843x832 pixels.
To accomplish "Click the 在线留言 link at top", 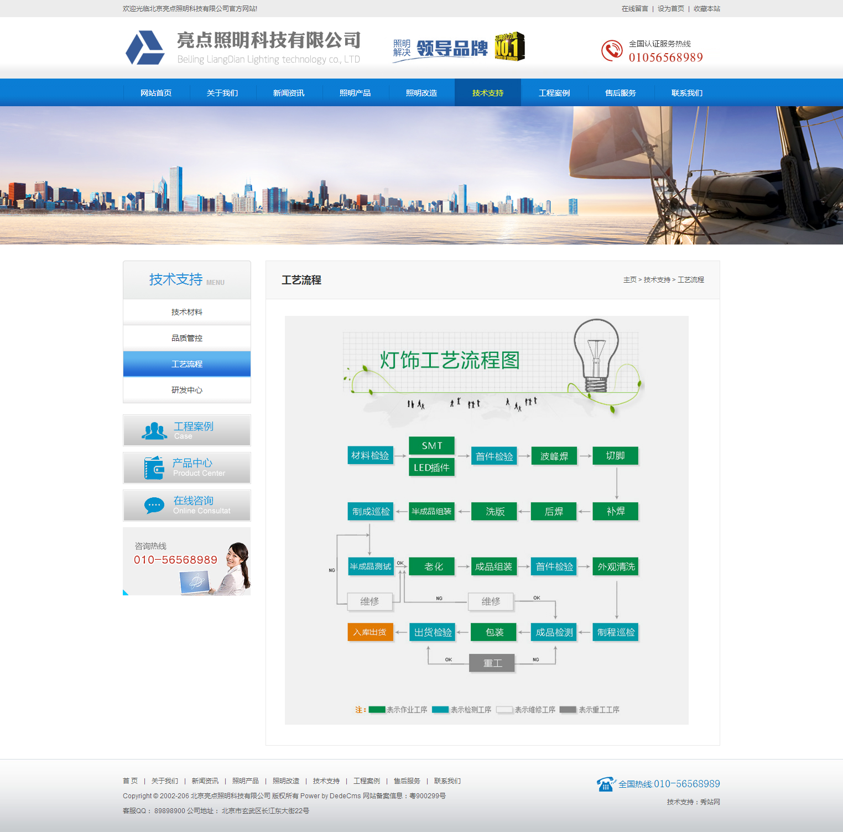I will point(634,9).
